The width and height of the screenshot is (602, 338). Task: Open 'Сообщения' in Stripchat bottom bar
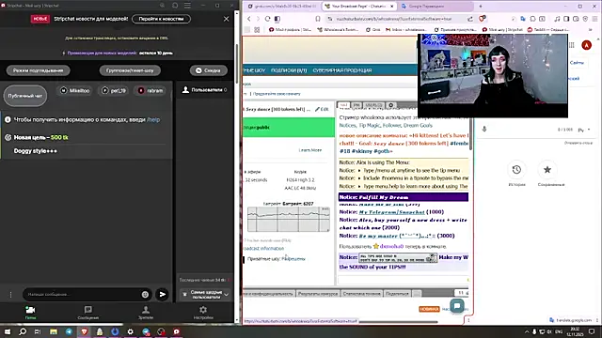pyautogui.click(x=87, y=313)
